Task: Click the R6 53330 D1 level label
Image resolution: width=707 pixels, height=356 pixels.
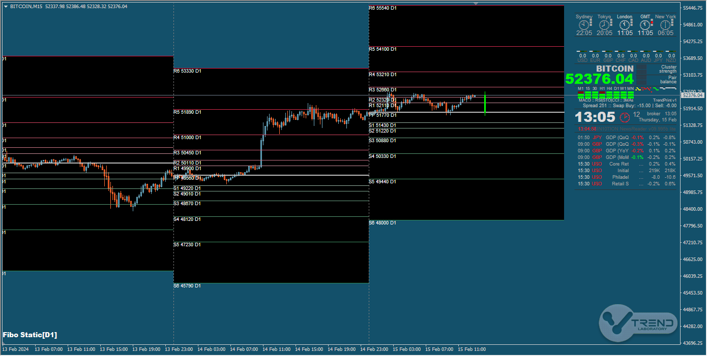Action: pos(188,71)
